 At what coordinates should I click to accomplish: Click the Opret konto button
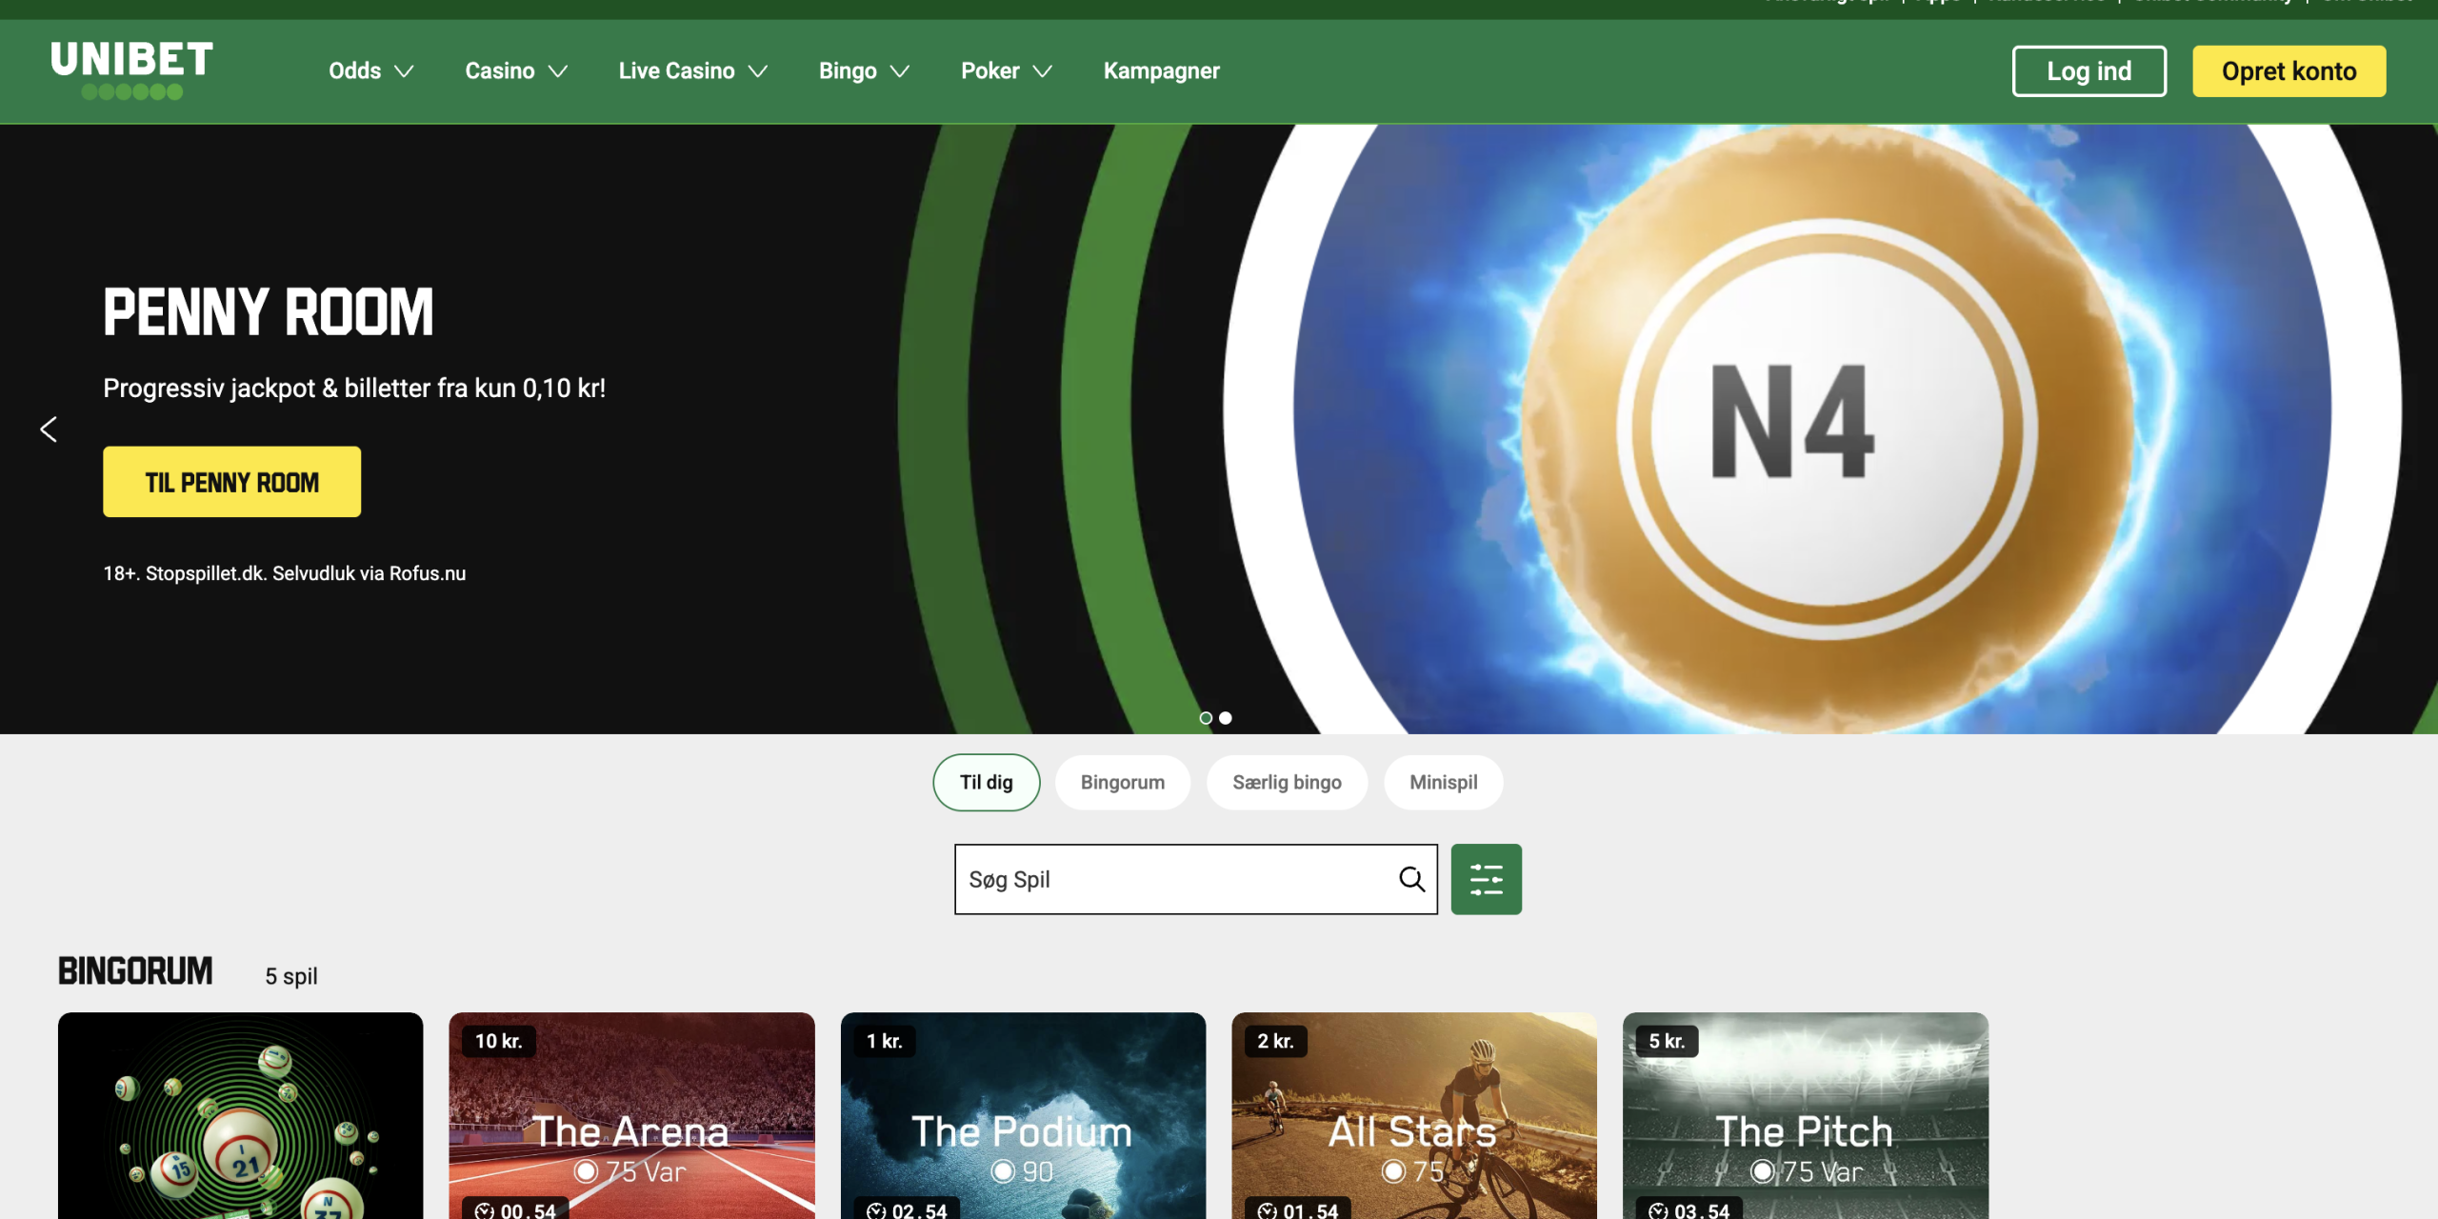coord(2288,70)
